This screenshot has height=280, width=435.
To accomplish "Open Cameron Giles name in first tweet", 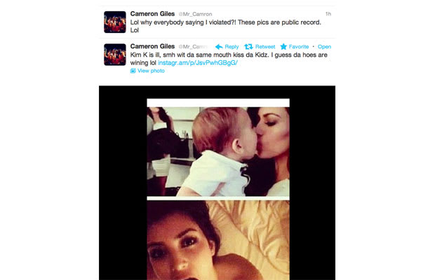I will (152, 14).
